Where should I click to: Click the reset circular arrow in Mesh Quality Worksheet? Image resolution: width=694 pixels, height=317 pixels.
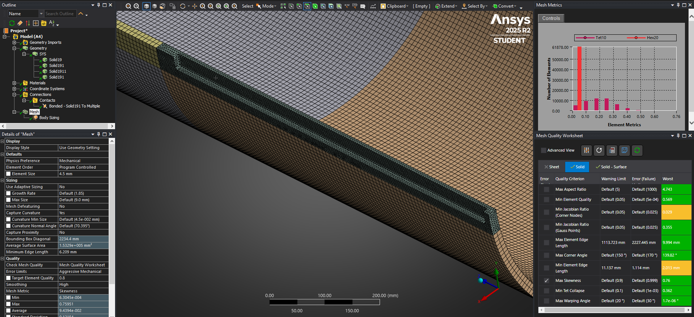[x=599, y=150]
